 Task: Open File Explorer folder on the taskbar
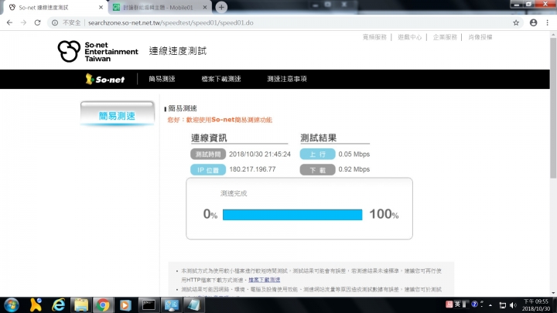pyautogui.click(x=81, y=305)
